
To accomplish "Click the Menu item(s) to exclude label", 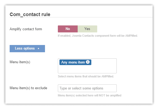I will click(28, 88).
